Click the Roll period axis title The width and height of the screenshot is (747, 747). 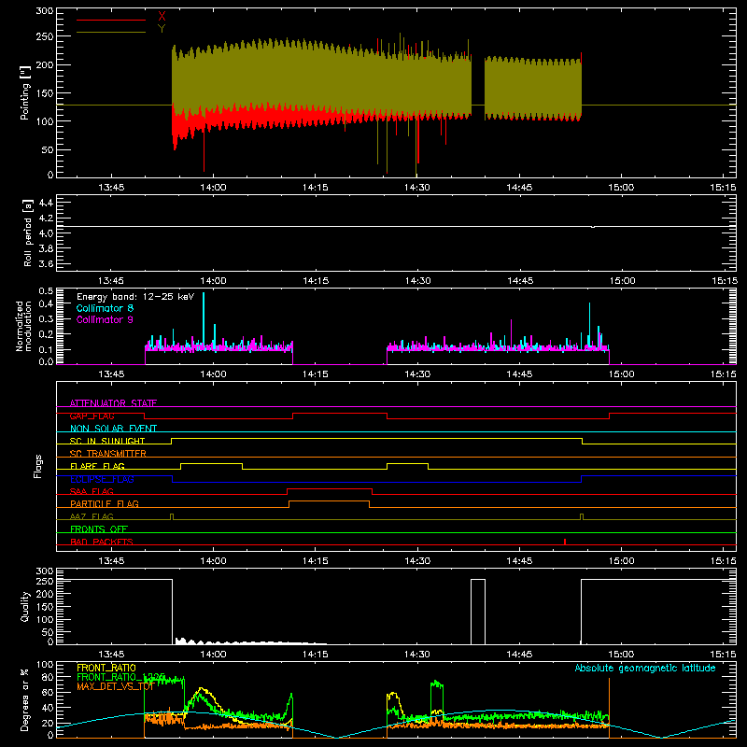pos(27,233)
